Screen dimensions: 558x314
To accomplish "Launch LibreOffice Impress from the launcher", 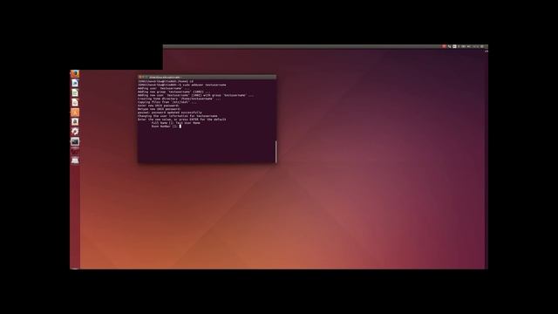I will [x=75, y=103].
